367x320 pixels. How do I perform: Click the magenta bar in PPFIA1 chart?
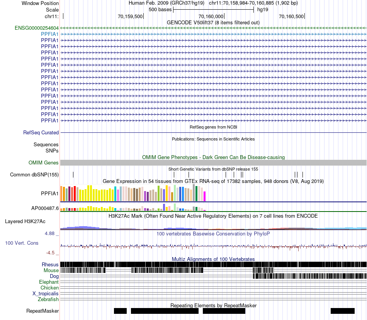(205, 196)
